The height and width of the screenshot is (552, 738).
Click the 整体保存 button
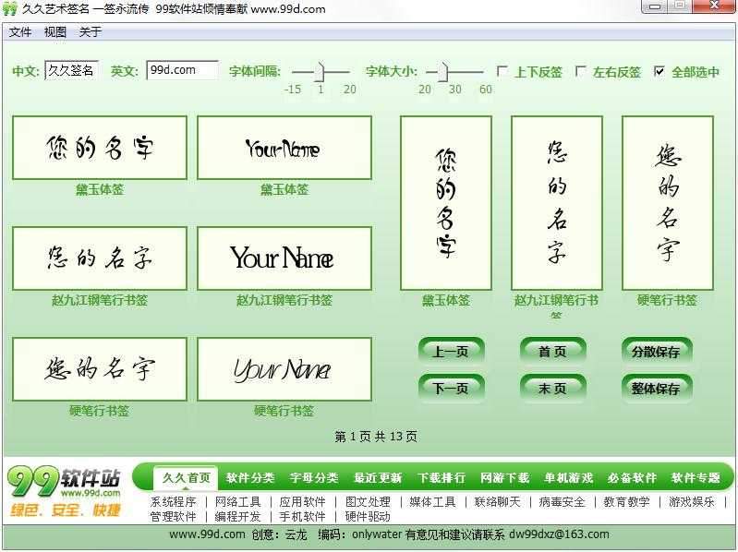point(656,389)
